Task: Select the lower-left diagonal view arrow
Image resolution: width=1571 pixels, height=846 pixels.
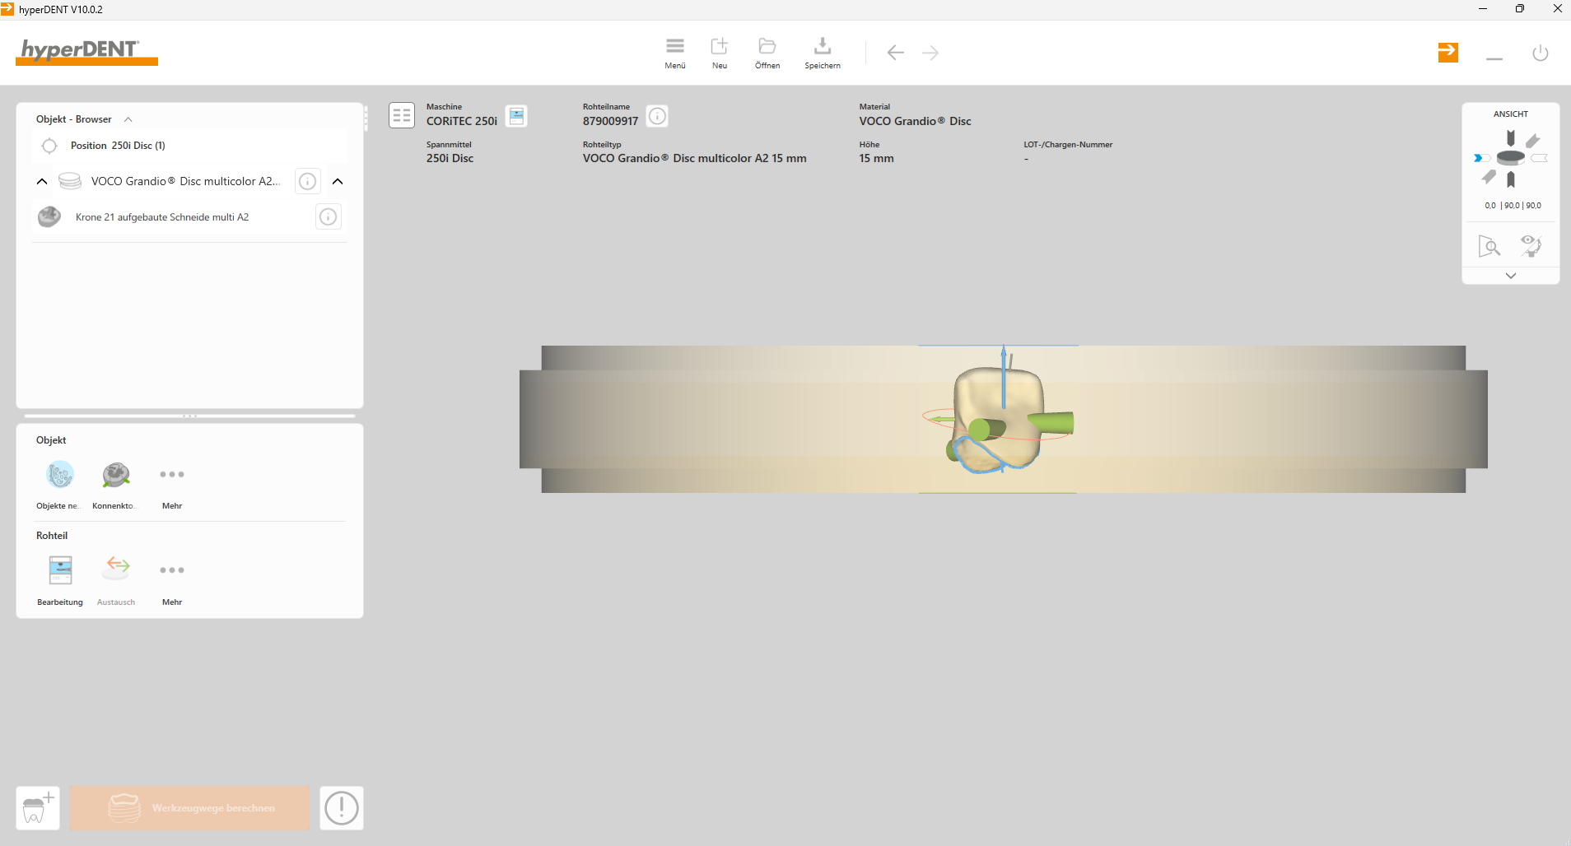Action: coord(1489,176)
